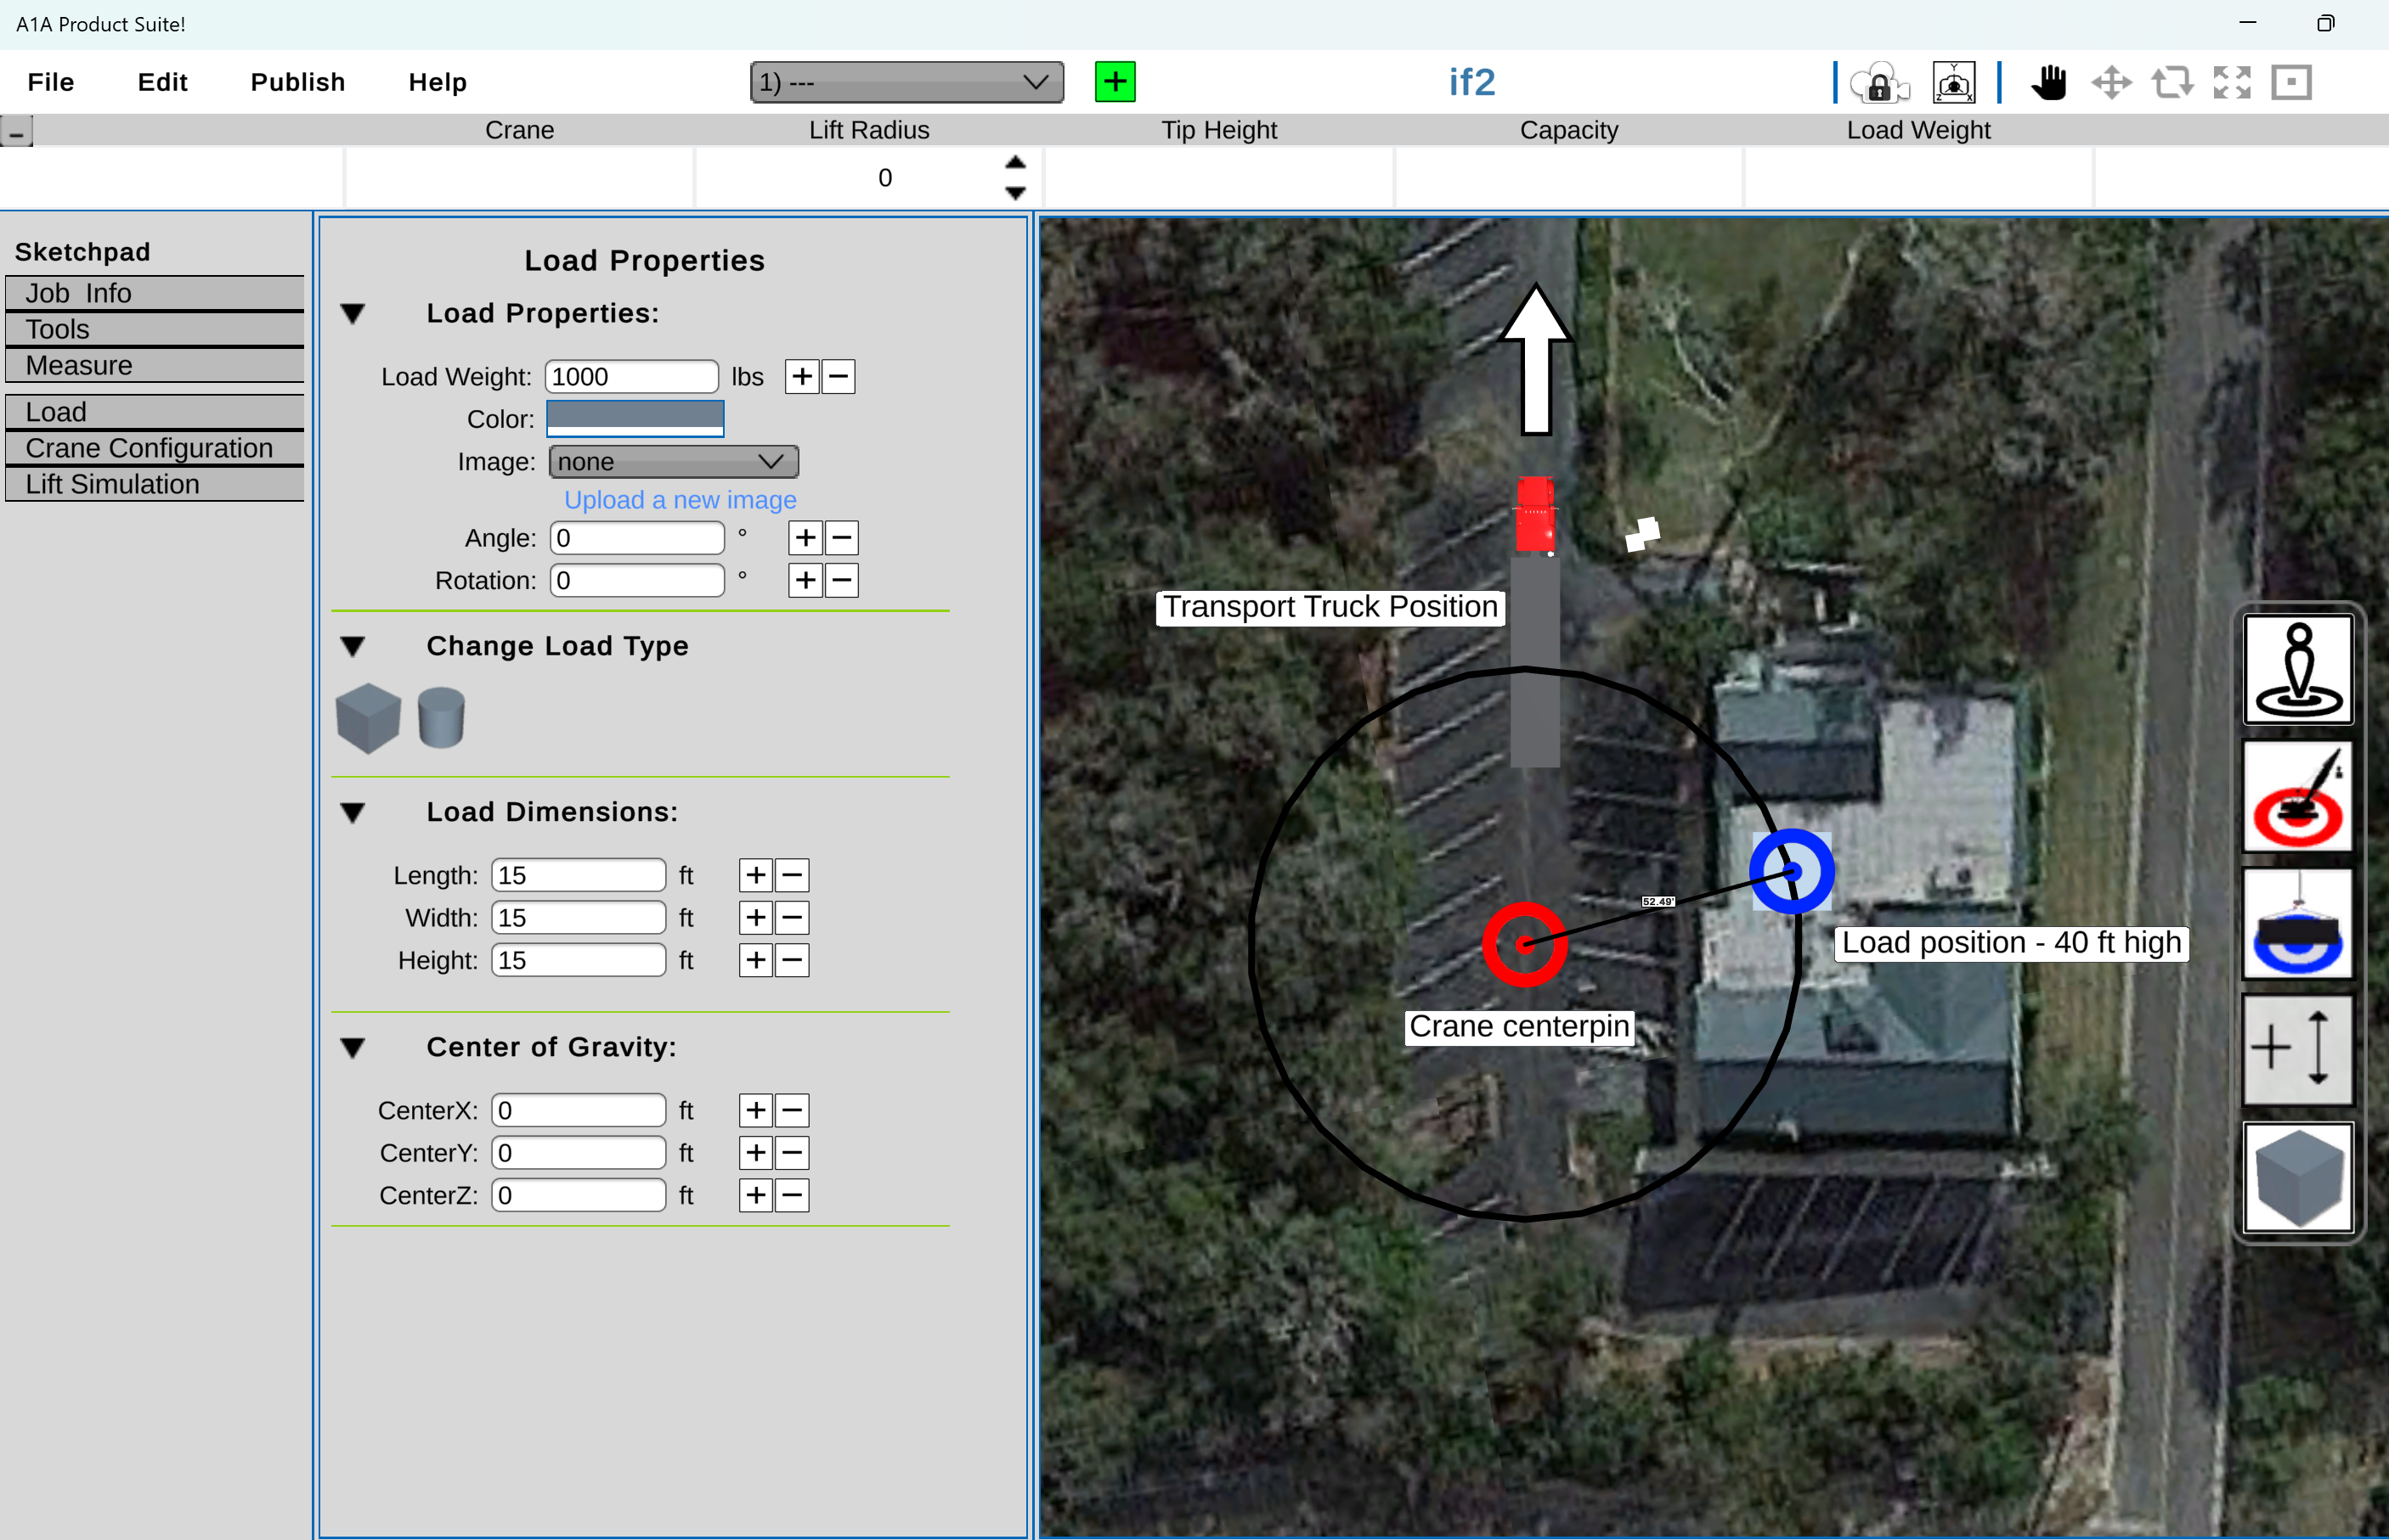Collapse the top table with minus button
Screen dimensions: 2389x1540
point(16,132)
